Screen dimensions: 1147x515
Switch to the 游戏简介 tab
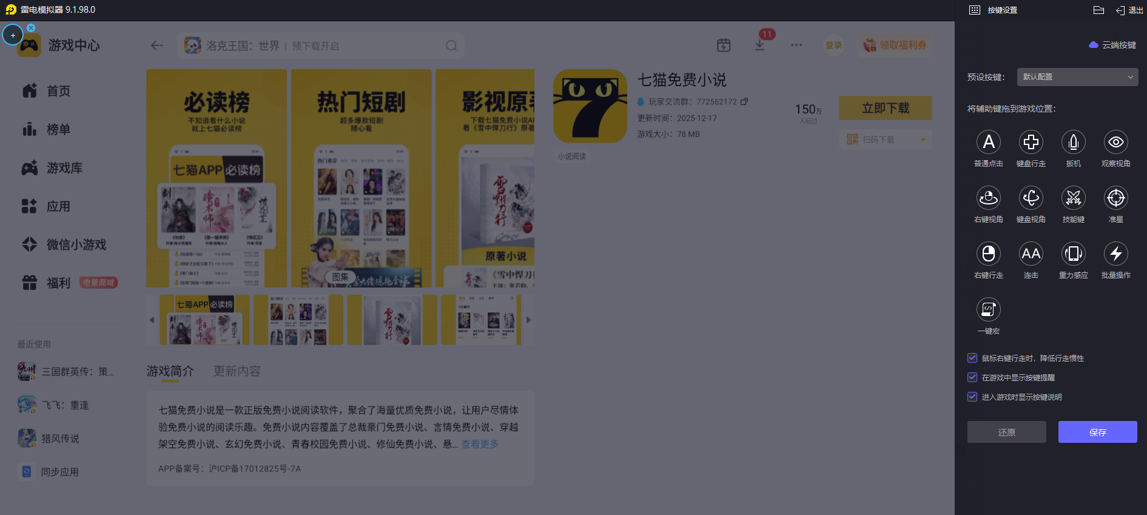coord(170,371)
